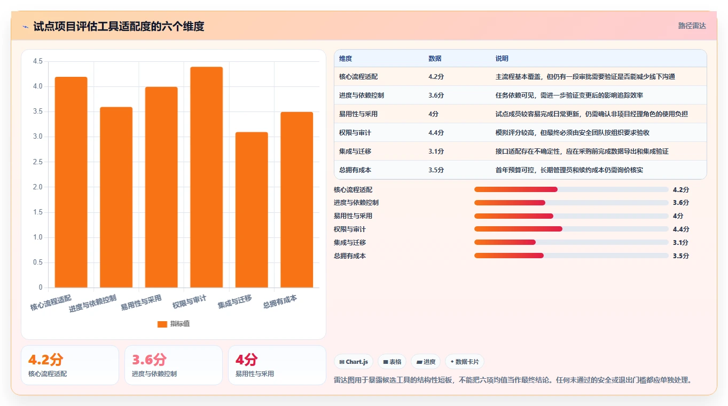The width and height of the screenshot is (728, 406).
Task: Click the 总拥有成本 x-axis label
Action: (280, 302)
